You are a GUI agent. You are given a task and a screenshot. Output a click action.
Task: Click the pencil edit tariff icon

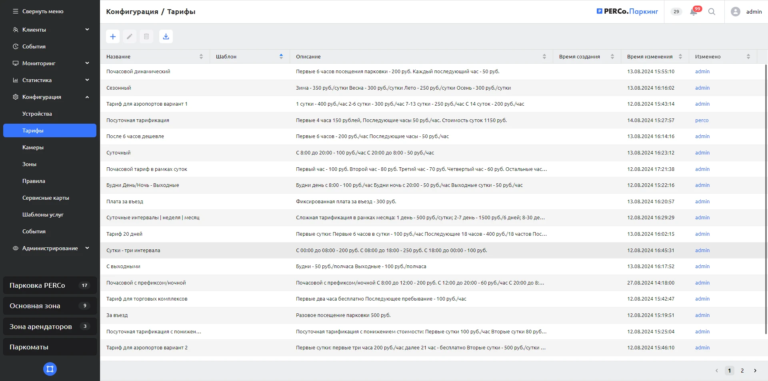(130, 36)
